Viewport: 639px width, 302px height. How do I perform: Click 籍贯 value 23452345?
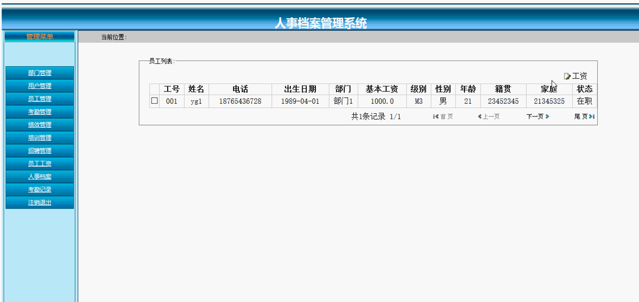[x=503, y=101]
